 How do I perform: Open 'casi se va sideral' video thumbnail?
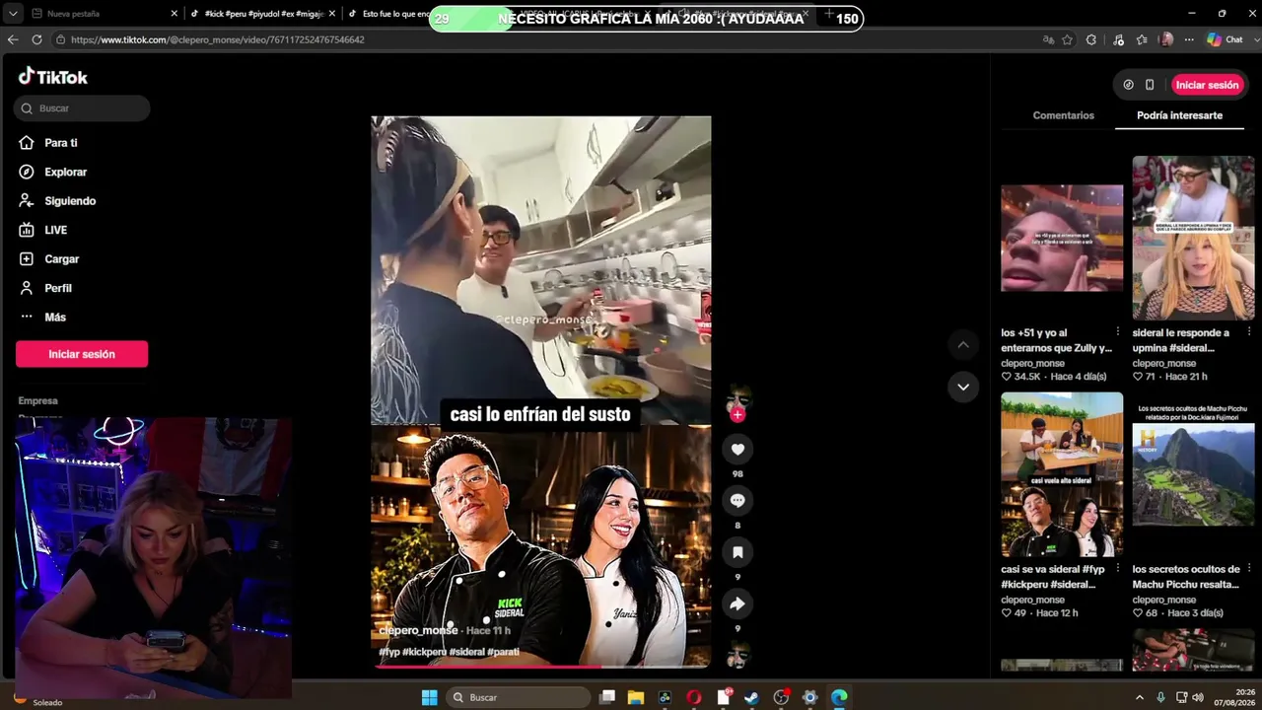(x=1062, y=474)
